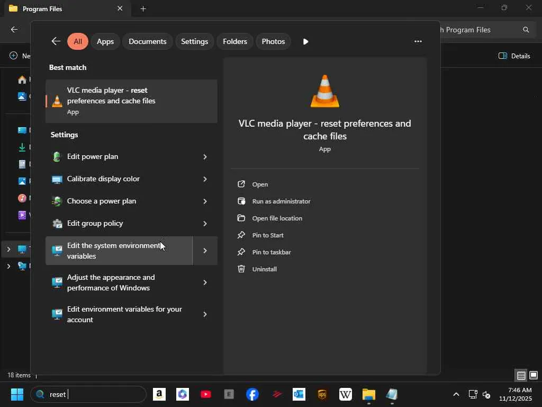The width and height of the screenshot is (542, 407).
Task: Open Home in Explorer sidebar
Action: [x=22, y=79]
